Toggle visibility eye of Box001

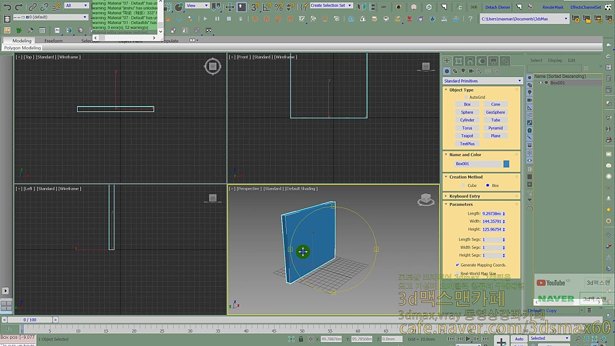[x=541, y=83]
